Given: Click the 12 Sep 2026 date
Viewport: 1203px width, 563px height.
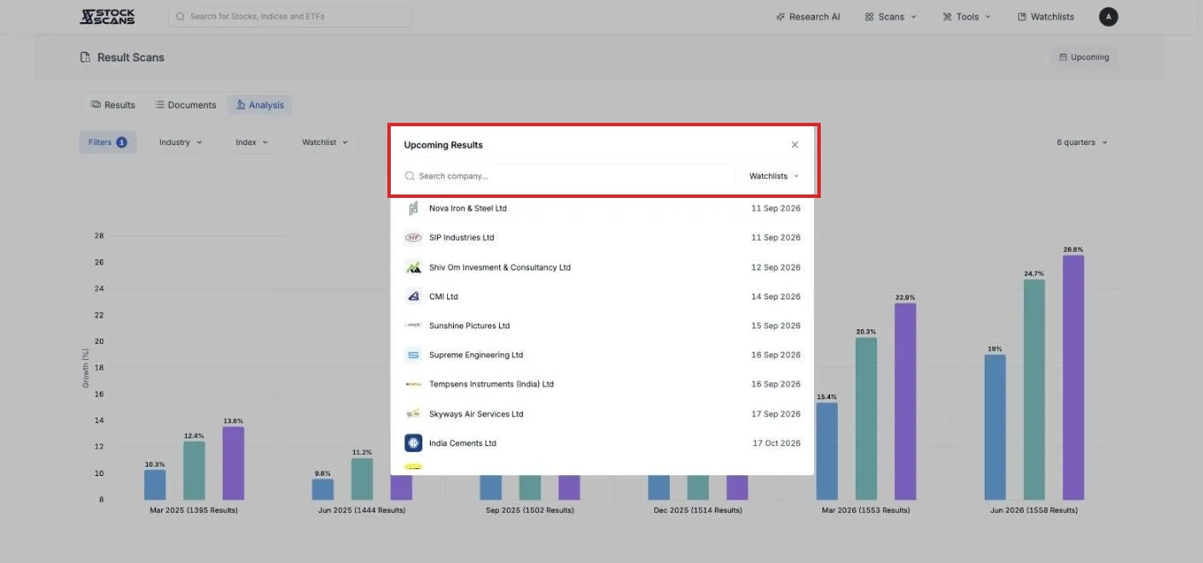Looking at the screenshot, I should coord(776,267).
